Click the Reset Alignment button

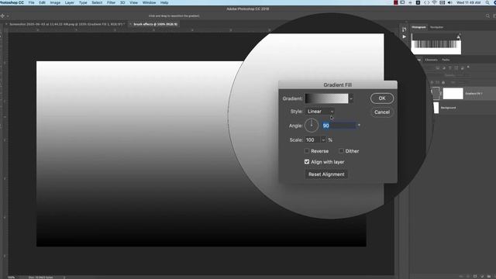pos(326,174)
